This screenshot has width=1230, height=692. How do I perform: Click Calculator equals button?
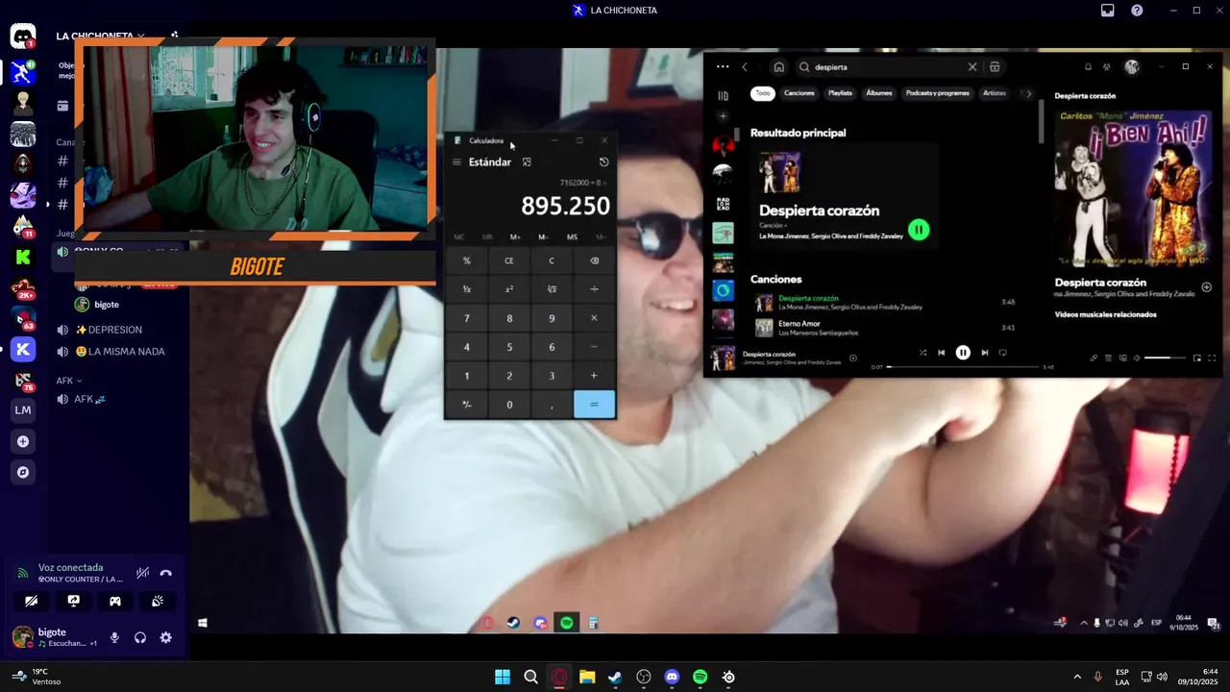[594, 405]
